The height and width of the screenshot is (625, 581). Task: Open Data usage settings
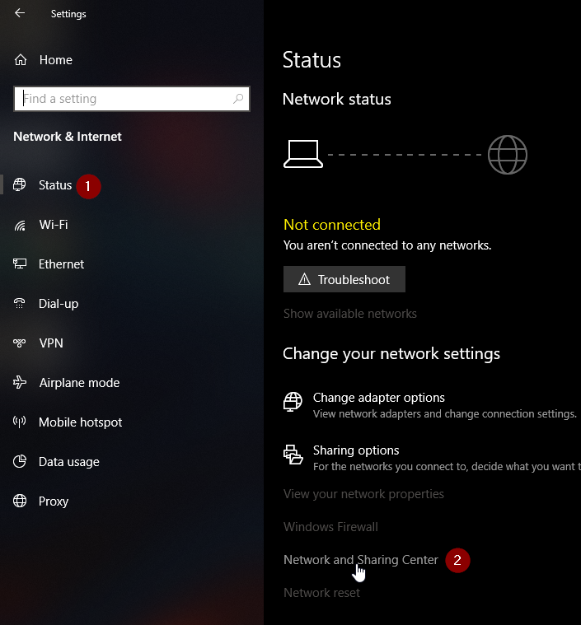[x=69, y=462]
